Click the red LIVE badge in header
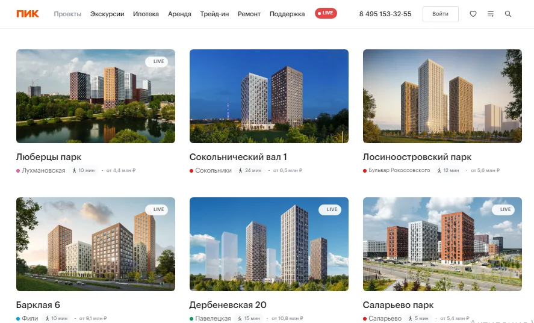The width and height of the screenshot is (534, 323). point(326,13)
